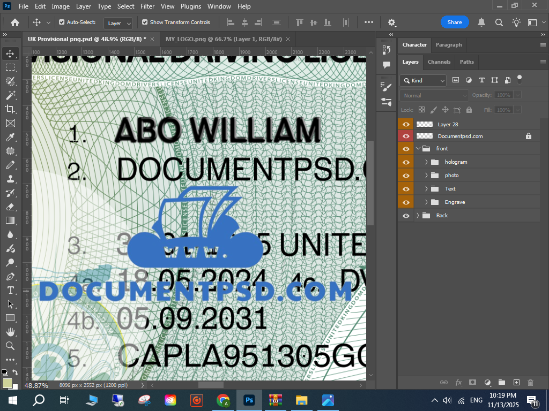The image size is (549, 411).
Task: Click the Delete layer trash icon
Action: pyautogui.click(x=530, y=383)
